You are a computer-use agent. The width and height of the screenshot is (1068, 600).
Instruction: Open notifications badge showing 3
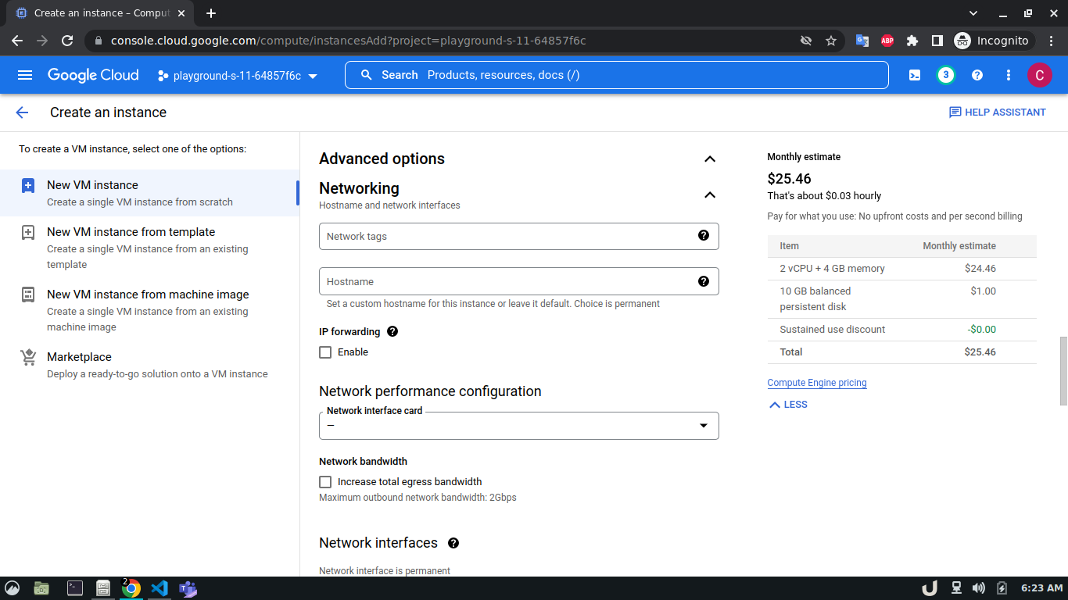[x=946, y=75]
